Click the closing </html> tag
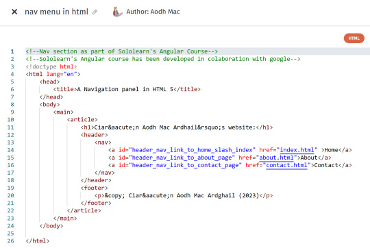The image size is (370, 248). click(x=38, y=241)
